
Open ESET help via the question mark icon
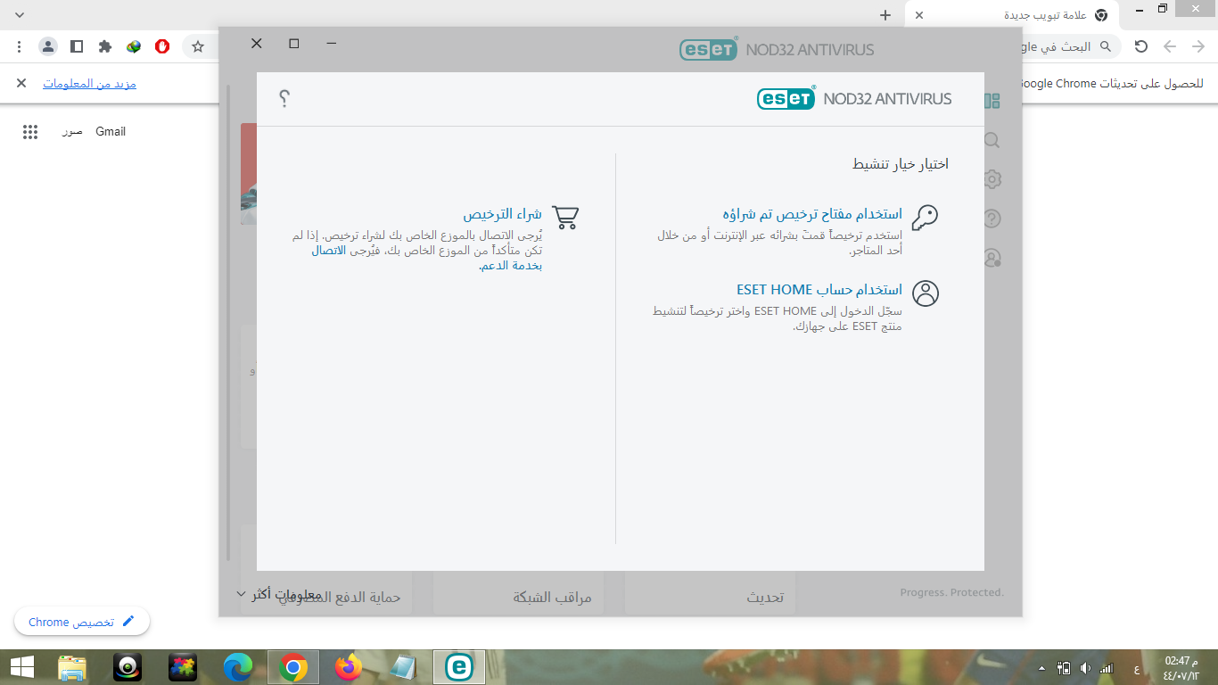(x=284, y=99)
